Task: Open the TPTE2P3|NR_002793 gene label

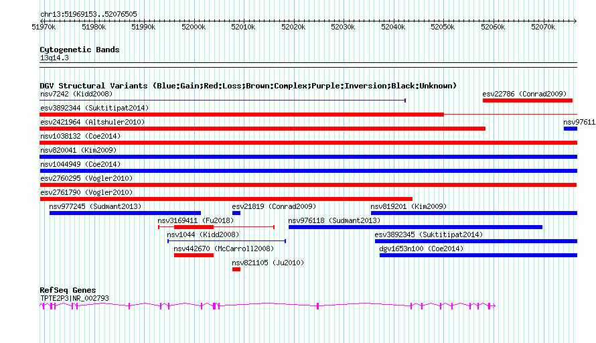Action: coord(74,299)
